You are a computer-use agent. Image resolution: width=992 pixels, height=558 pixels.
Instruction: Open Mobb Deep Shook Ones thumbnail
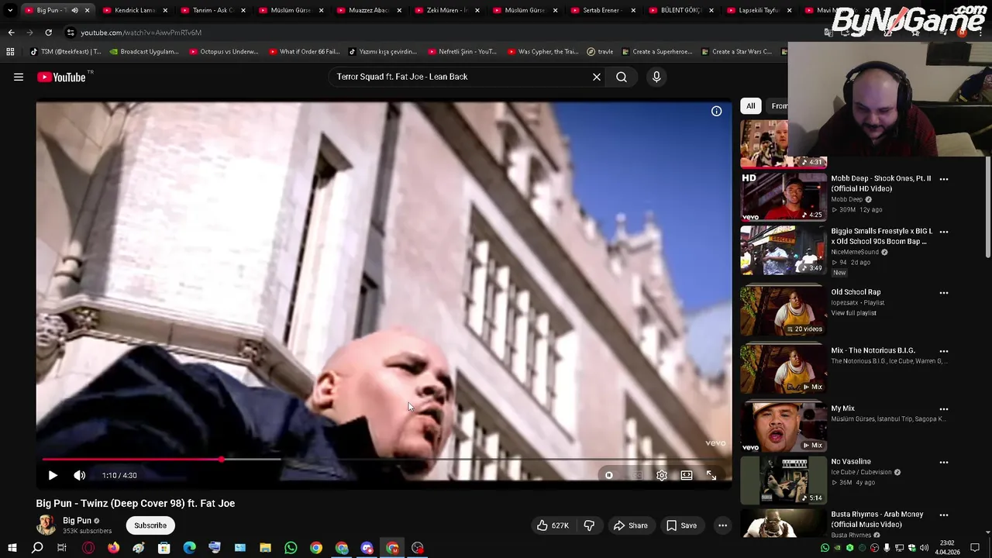click(784, 197)
